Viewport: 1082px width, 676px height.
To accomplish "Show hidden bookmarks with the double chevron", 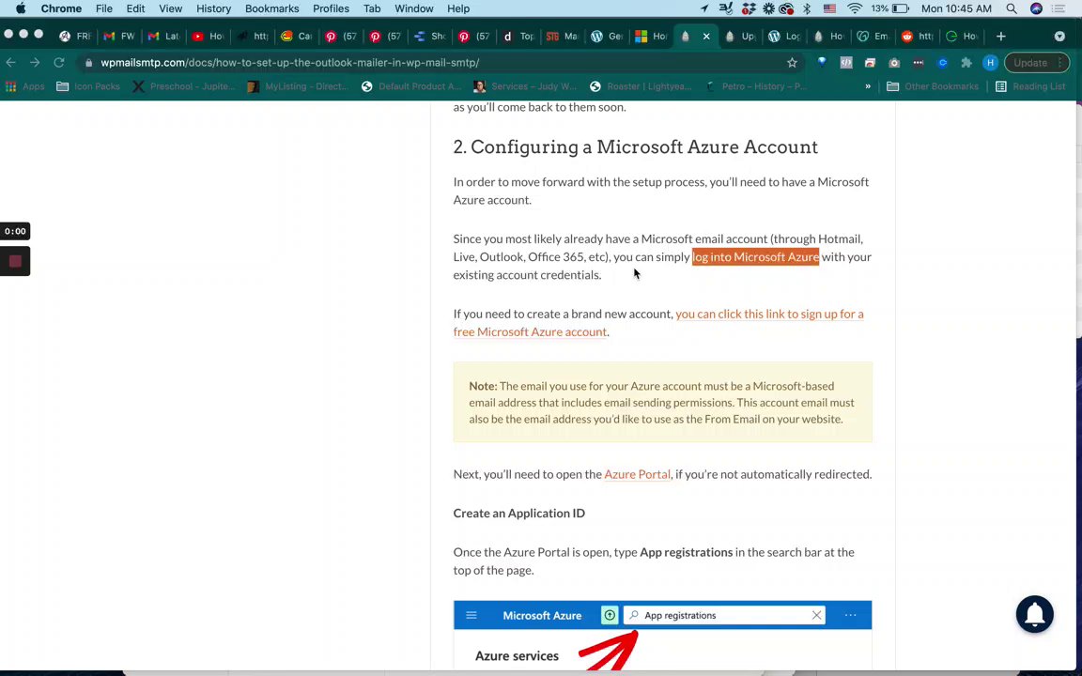I will [x=868, y=86].
